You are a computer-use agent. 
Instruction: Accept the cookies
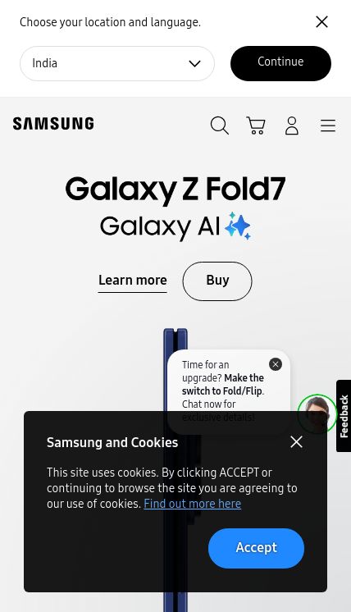256,548
